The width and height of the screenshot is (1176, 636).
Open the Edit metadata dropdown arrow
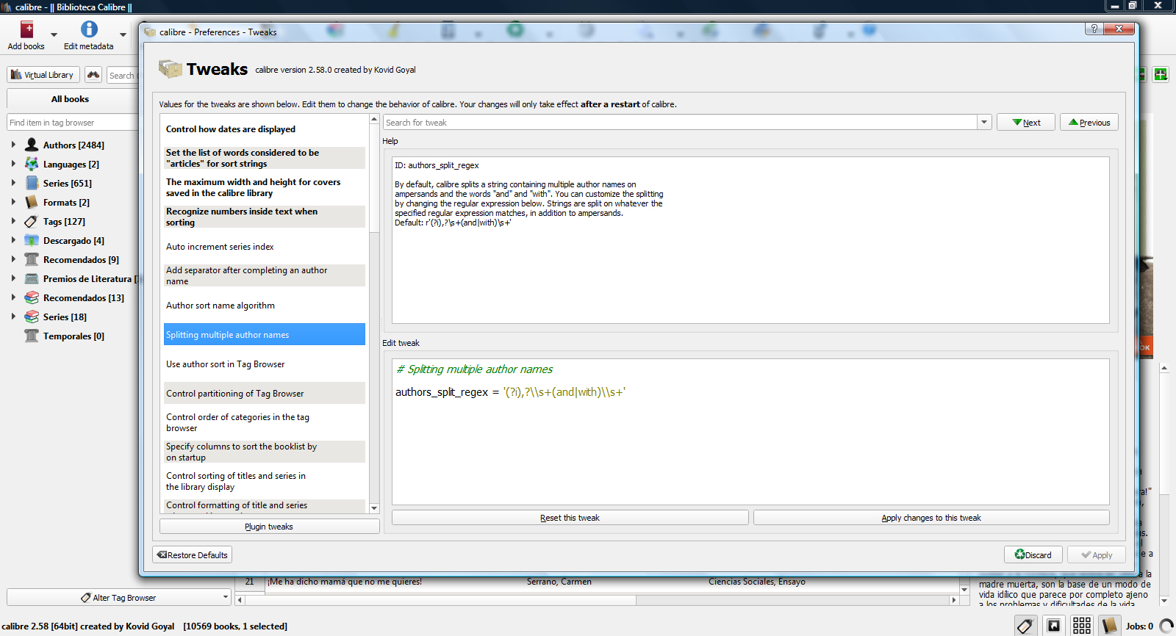tap(123, 35)
